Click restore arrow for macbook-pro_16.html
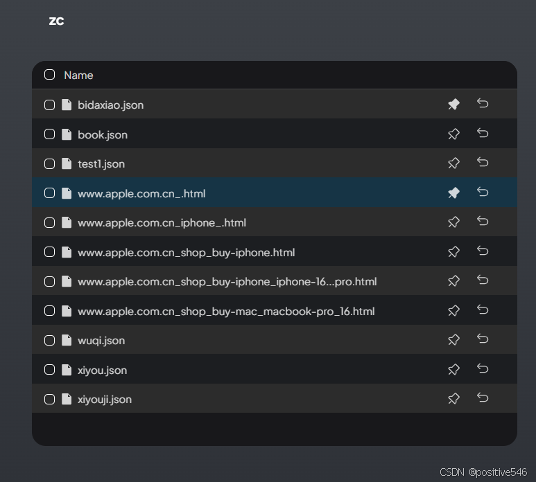This screenshot has height=482, width=536. pyautogui.click(x=483, y=310)
